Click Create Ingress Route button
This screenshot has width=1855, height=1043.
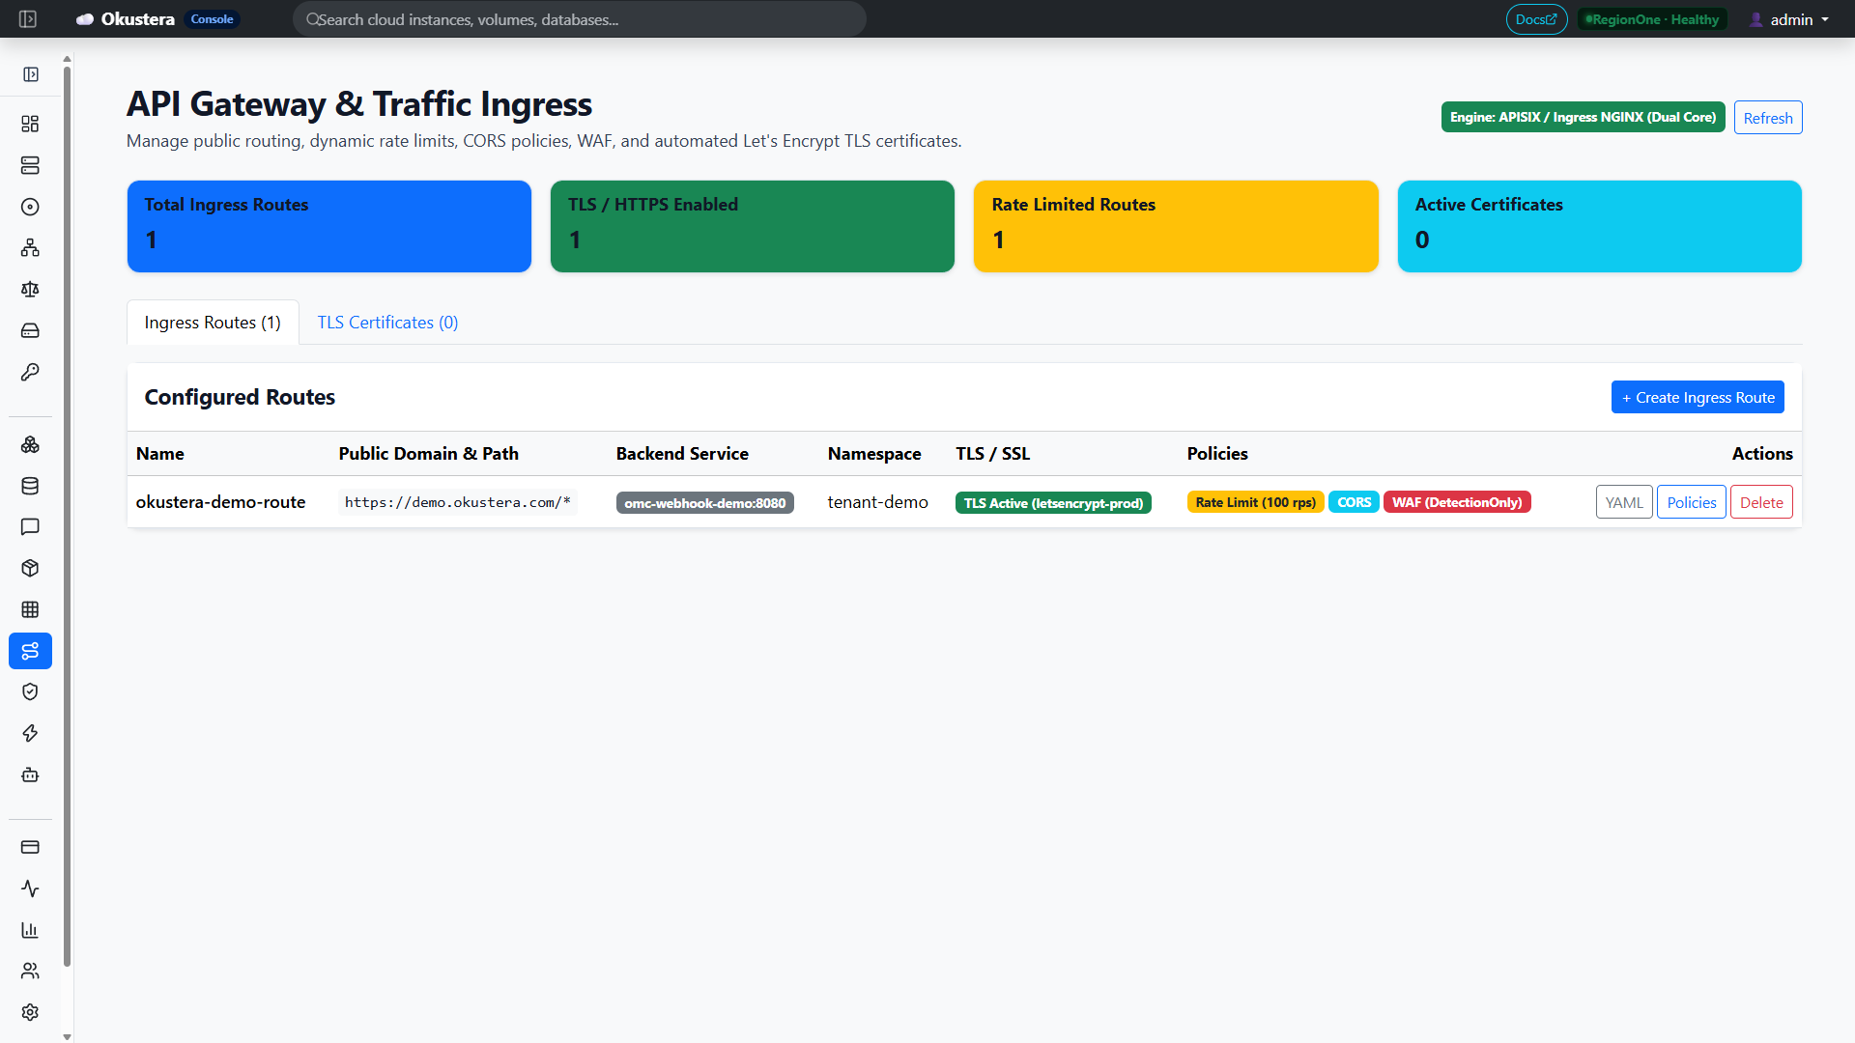pos(1698,397)
